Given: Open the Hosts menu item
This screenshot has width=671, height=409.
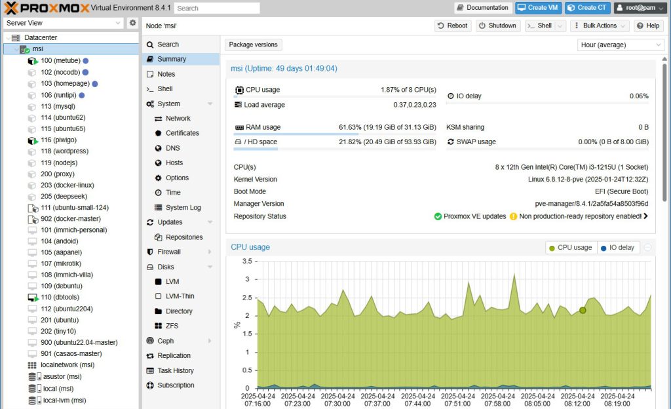Looking at the screenshot, I should pyautogui.click(x=181, y=163).
